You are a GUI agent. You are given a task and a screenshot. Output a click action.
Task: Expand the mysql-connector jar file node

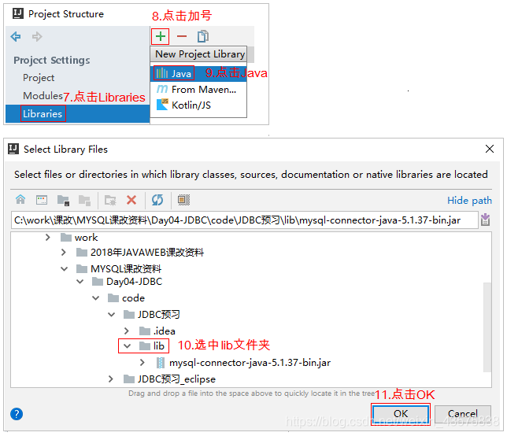pos(142,362)
